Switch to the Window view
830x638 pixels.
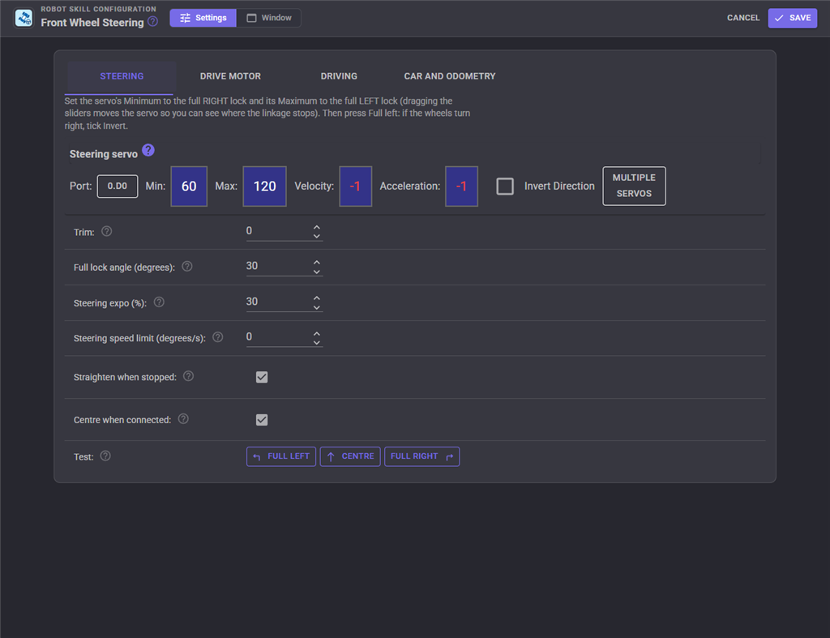269,18
